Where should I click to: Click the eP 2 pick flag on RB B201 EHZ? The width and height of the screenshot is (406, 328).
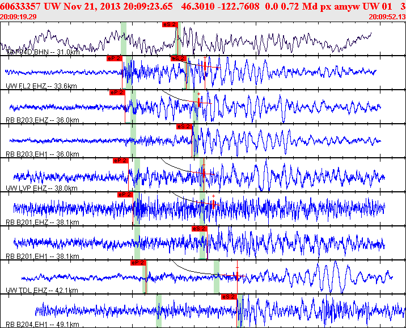[x=125, y=195]
